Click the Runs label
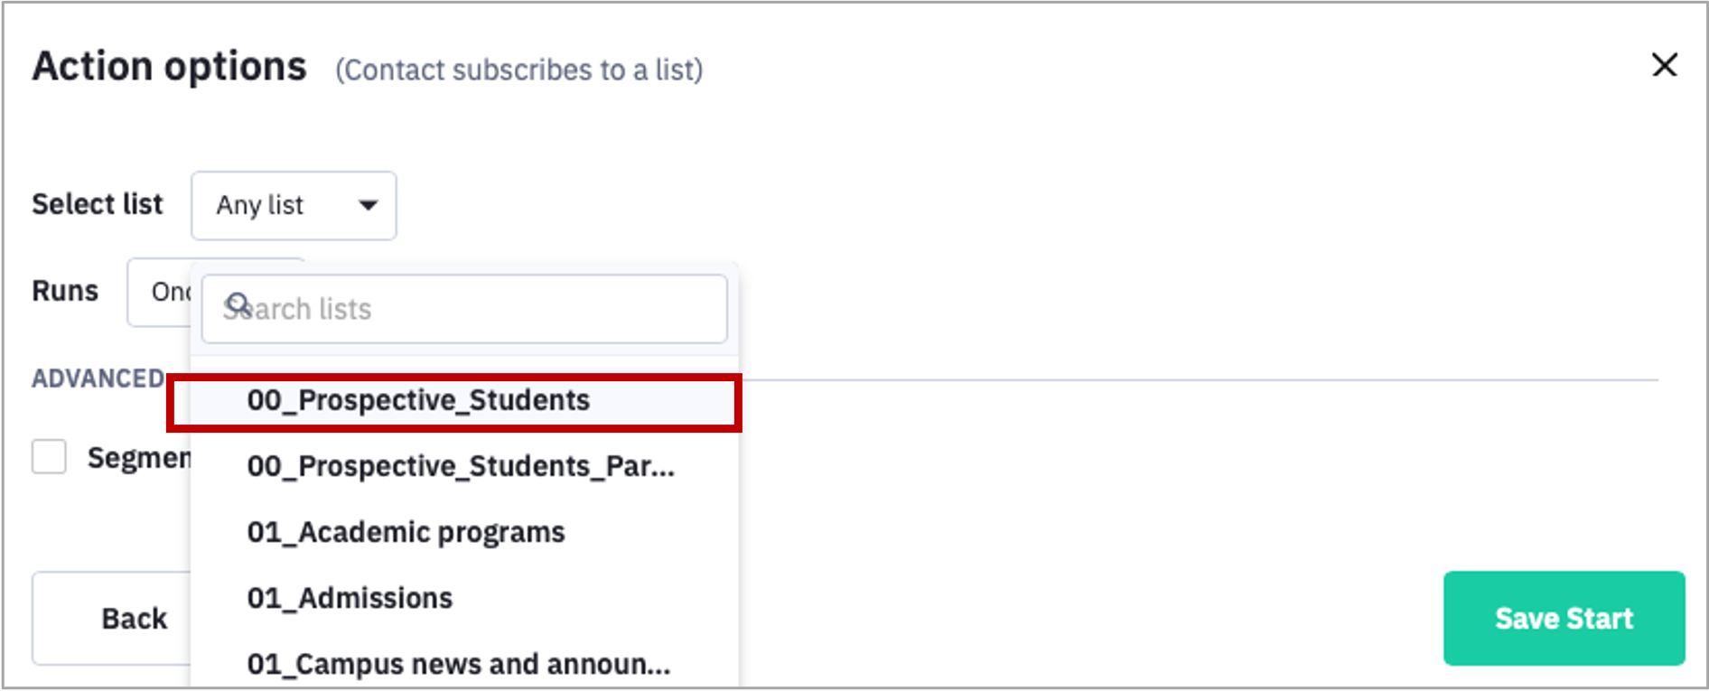The width and height of the screenshot is (1709, 691). [65, 291]
